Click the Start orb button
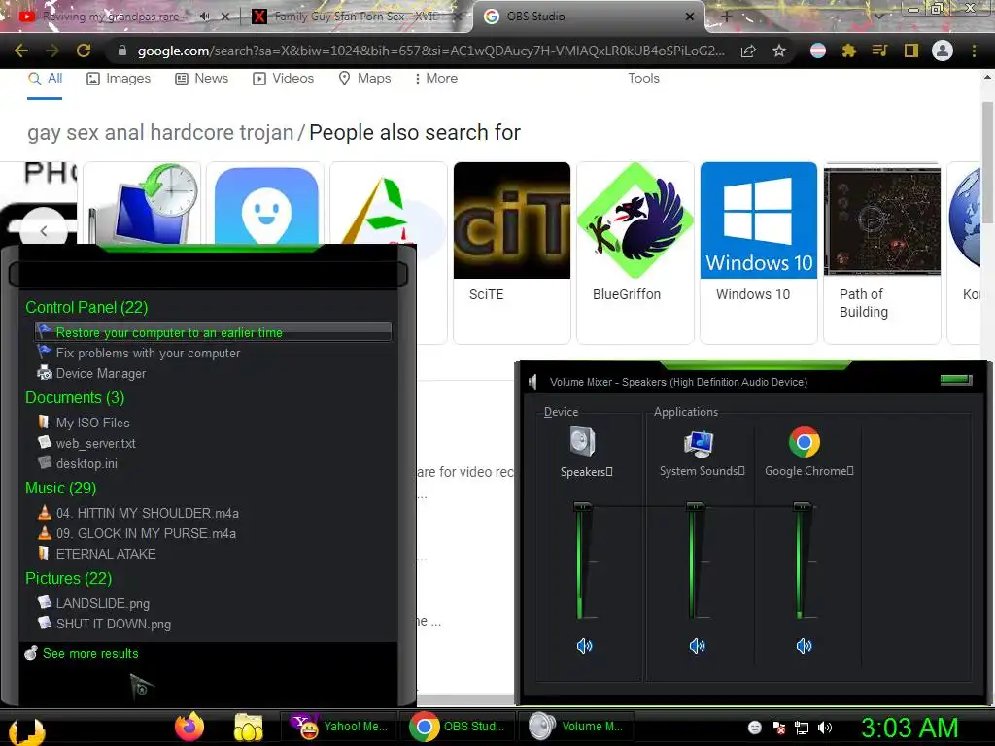 pos(26,730)
